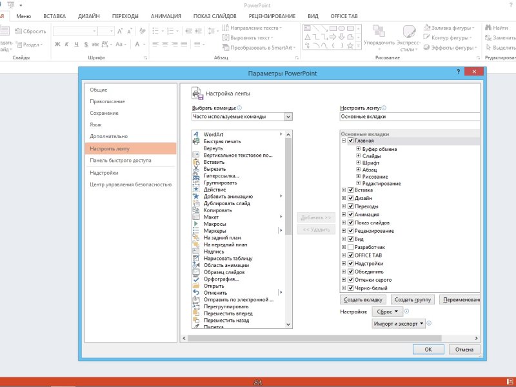Viewport: 516px width, 387px height.
Task: Open Панель быстрого доступа category
Action: click(130, 160)
